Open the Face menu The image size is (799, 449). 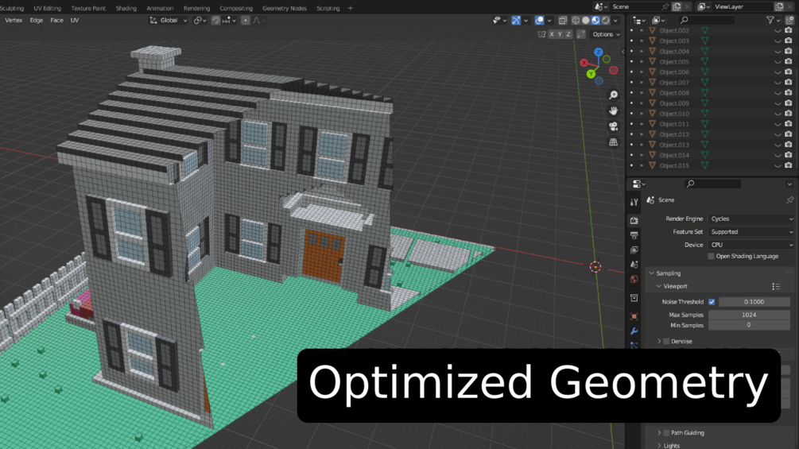pos(56,21)
